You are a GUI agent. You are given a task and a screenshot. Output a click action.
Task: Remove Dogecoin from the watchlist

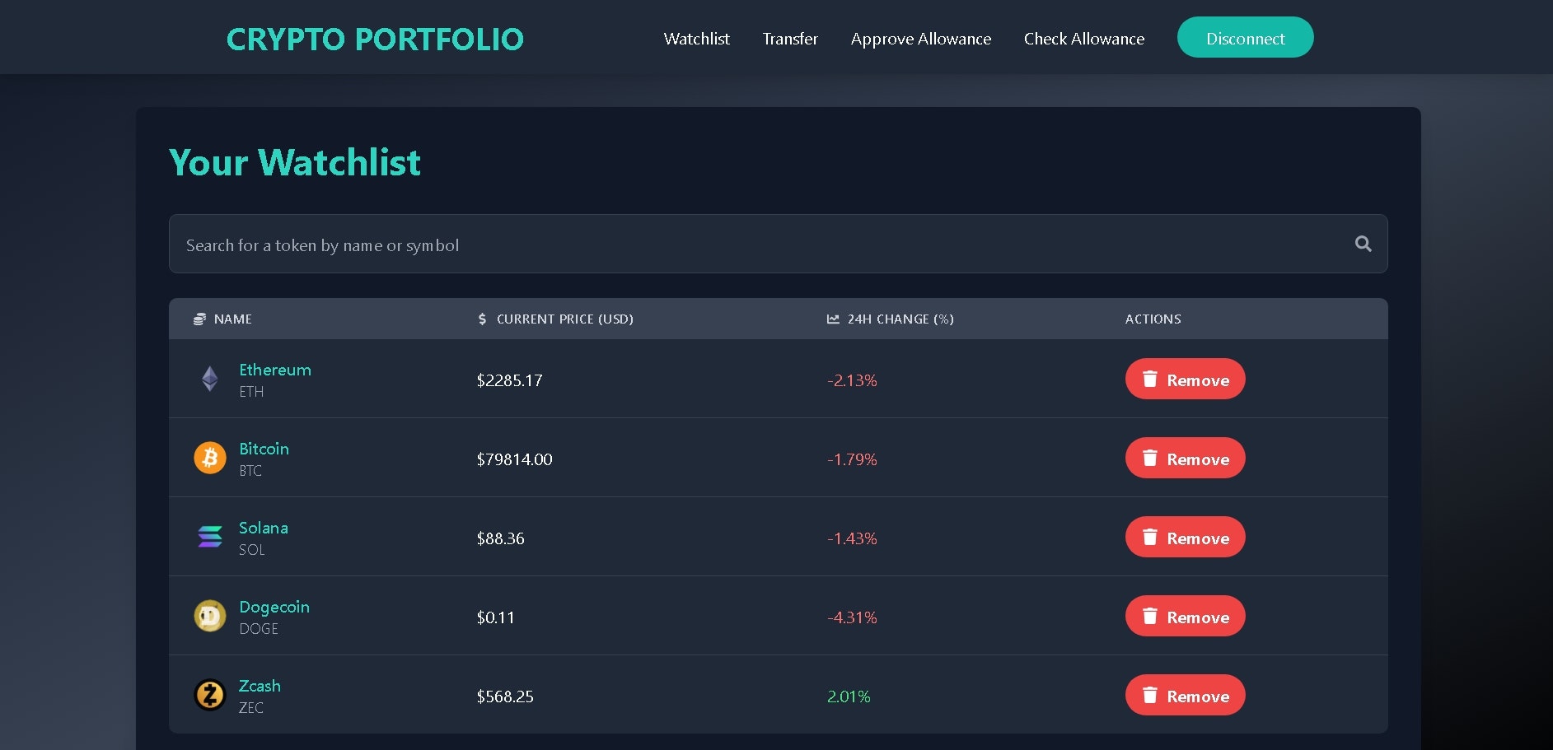[1186, 616]
